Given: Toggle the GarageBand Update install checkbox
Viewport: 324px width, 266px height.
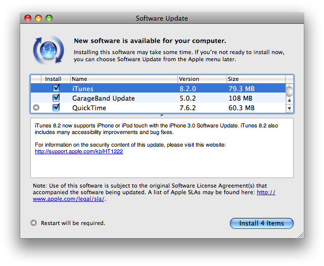Looking at the screenshot, I should [x=56, y=98].
